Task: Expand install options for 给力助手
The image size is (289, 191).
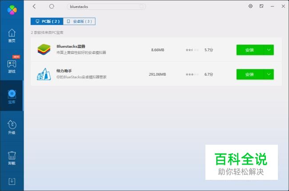Action: coord(269,74)
